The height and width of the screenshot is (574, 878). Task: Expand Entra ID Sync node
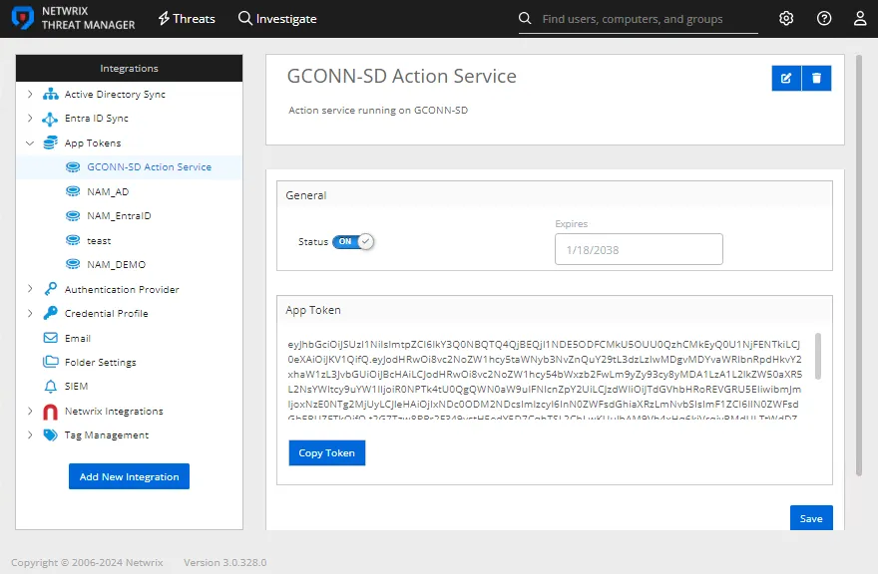pyautogui.click(x=30, y=118)
